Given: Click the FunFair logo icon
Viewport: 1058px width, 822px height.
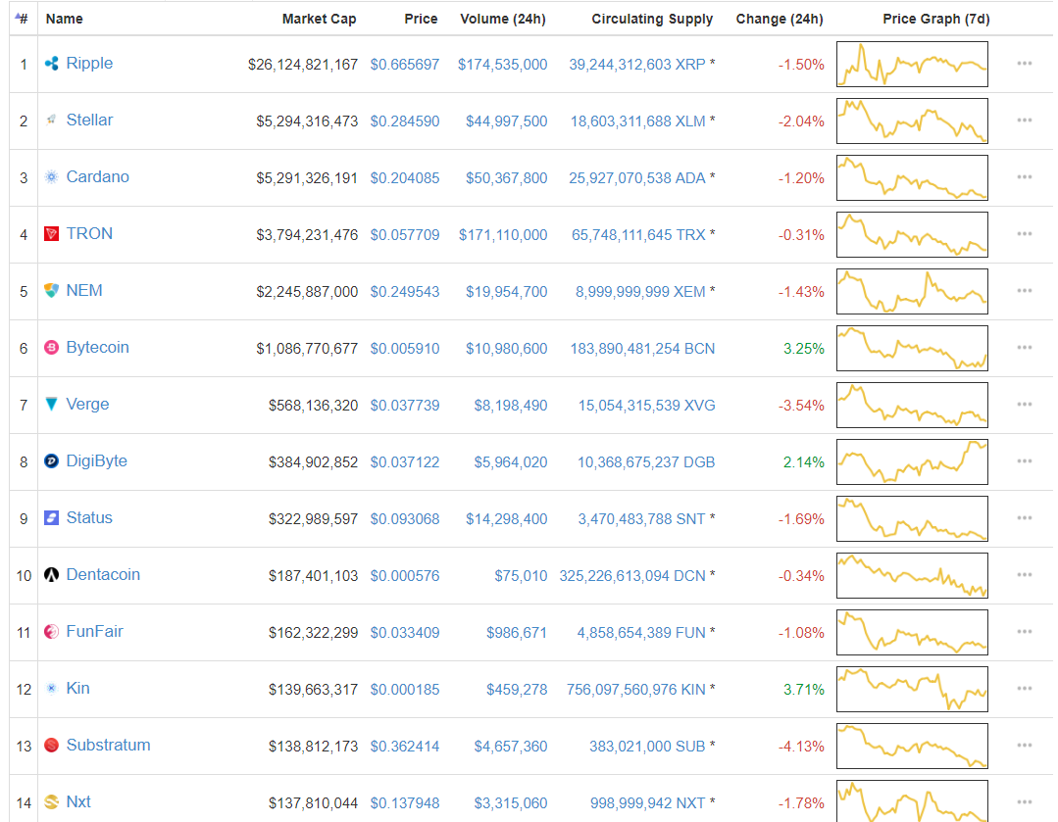Looking at the screenshot, I should pyautogui.click(x=51, y=632).
